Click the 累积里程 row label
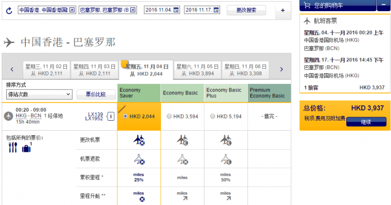This screenshot has width=391, height=205. [x=92, y=178]
